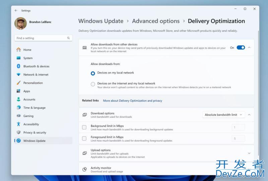268x181 pixels.
Task: Turn off Allow downloads from other devices
Action: (x=241, y=48)
